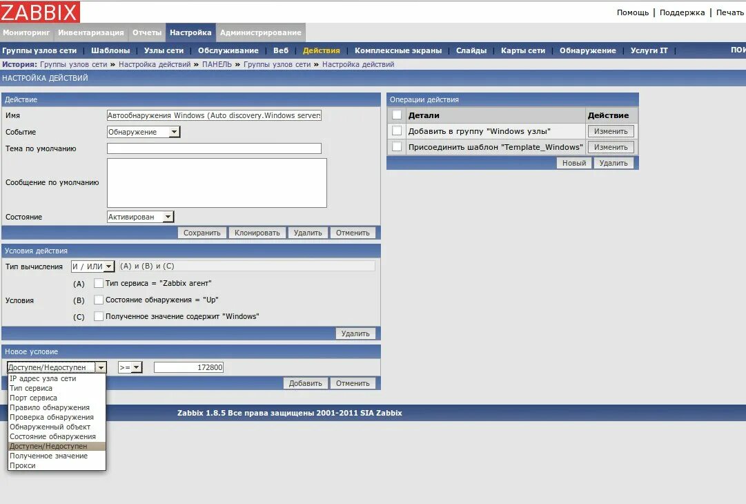Check condition C containing Windows
Screen dimensions: 746x504
(x=99, y=316)
